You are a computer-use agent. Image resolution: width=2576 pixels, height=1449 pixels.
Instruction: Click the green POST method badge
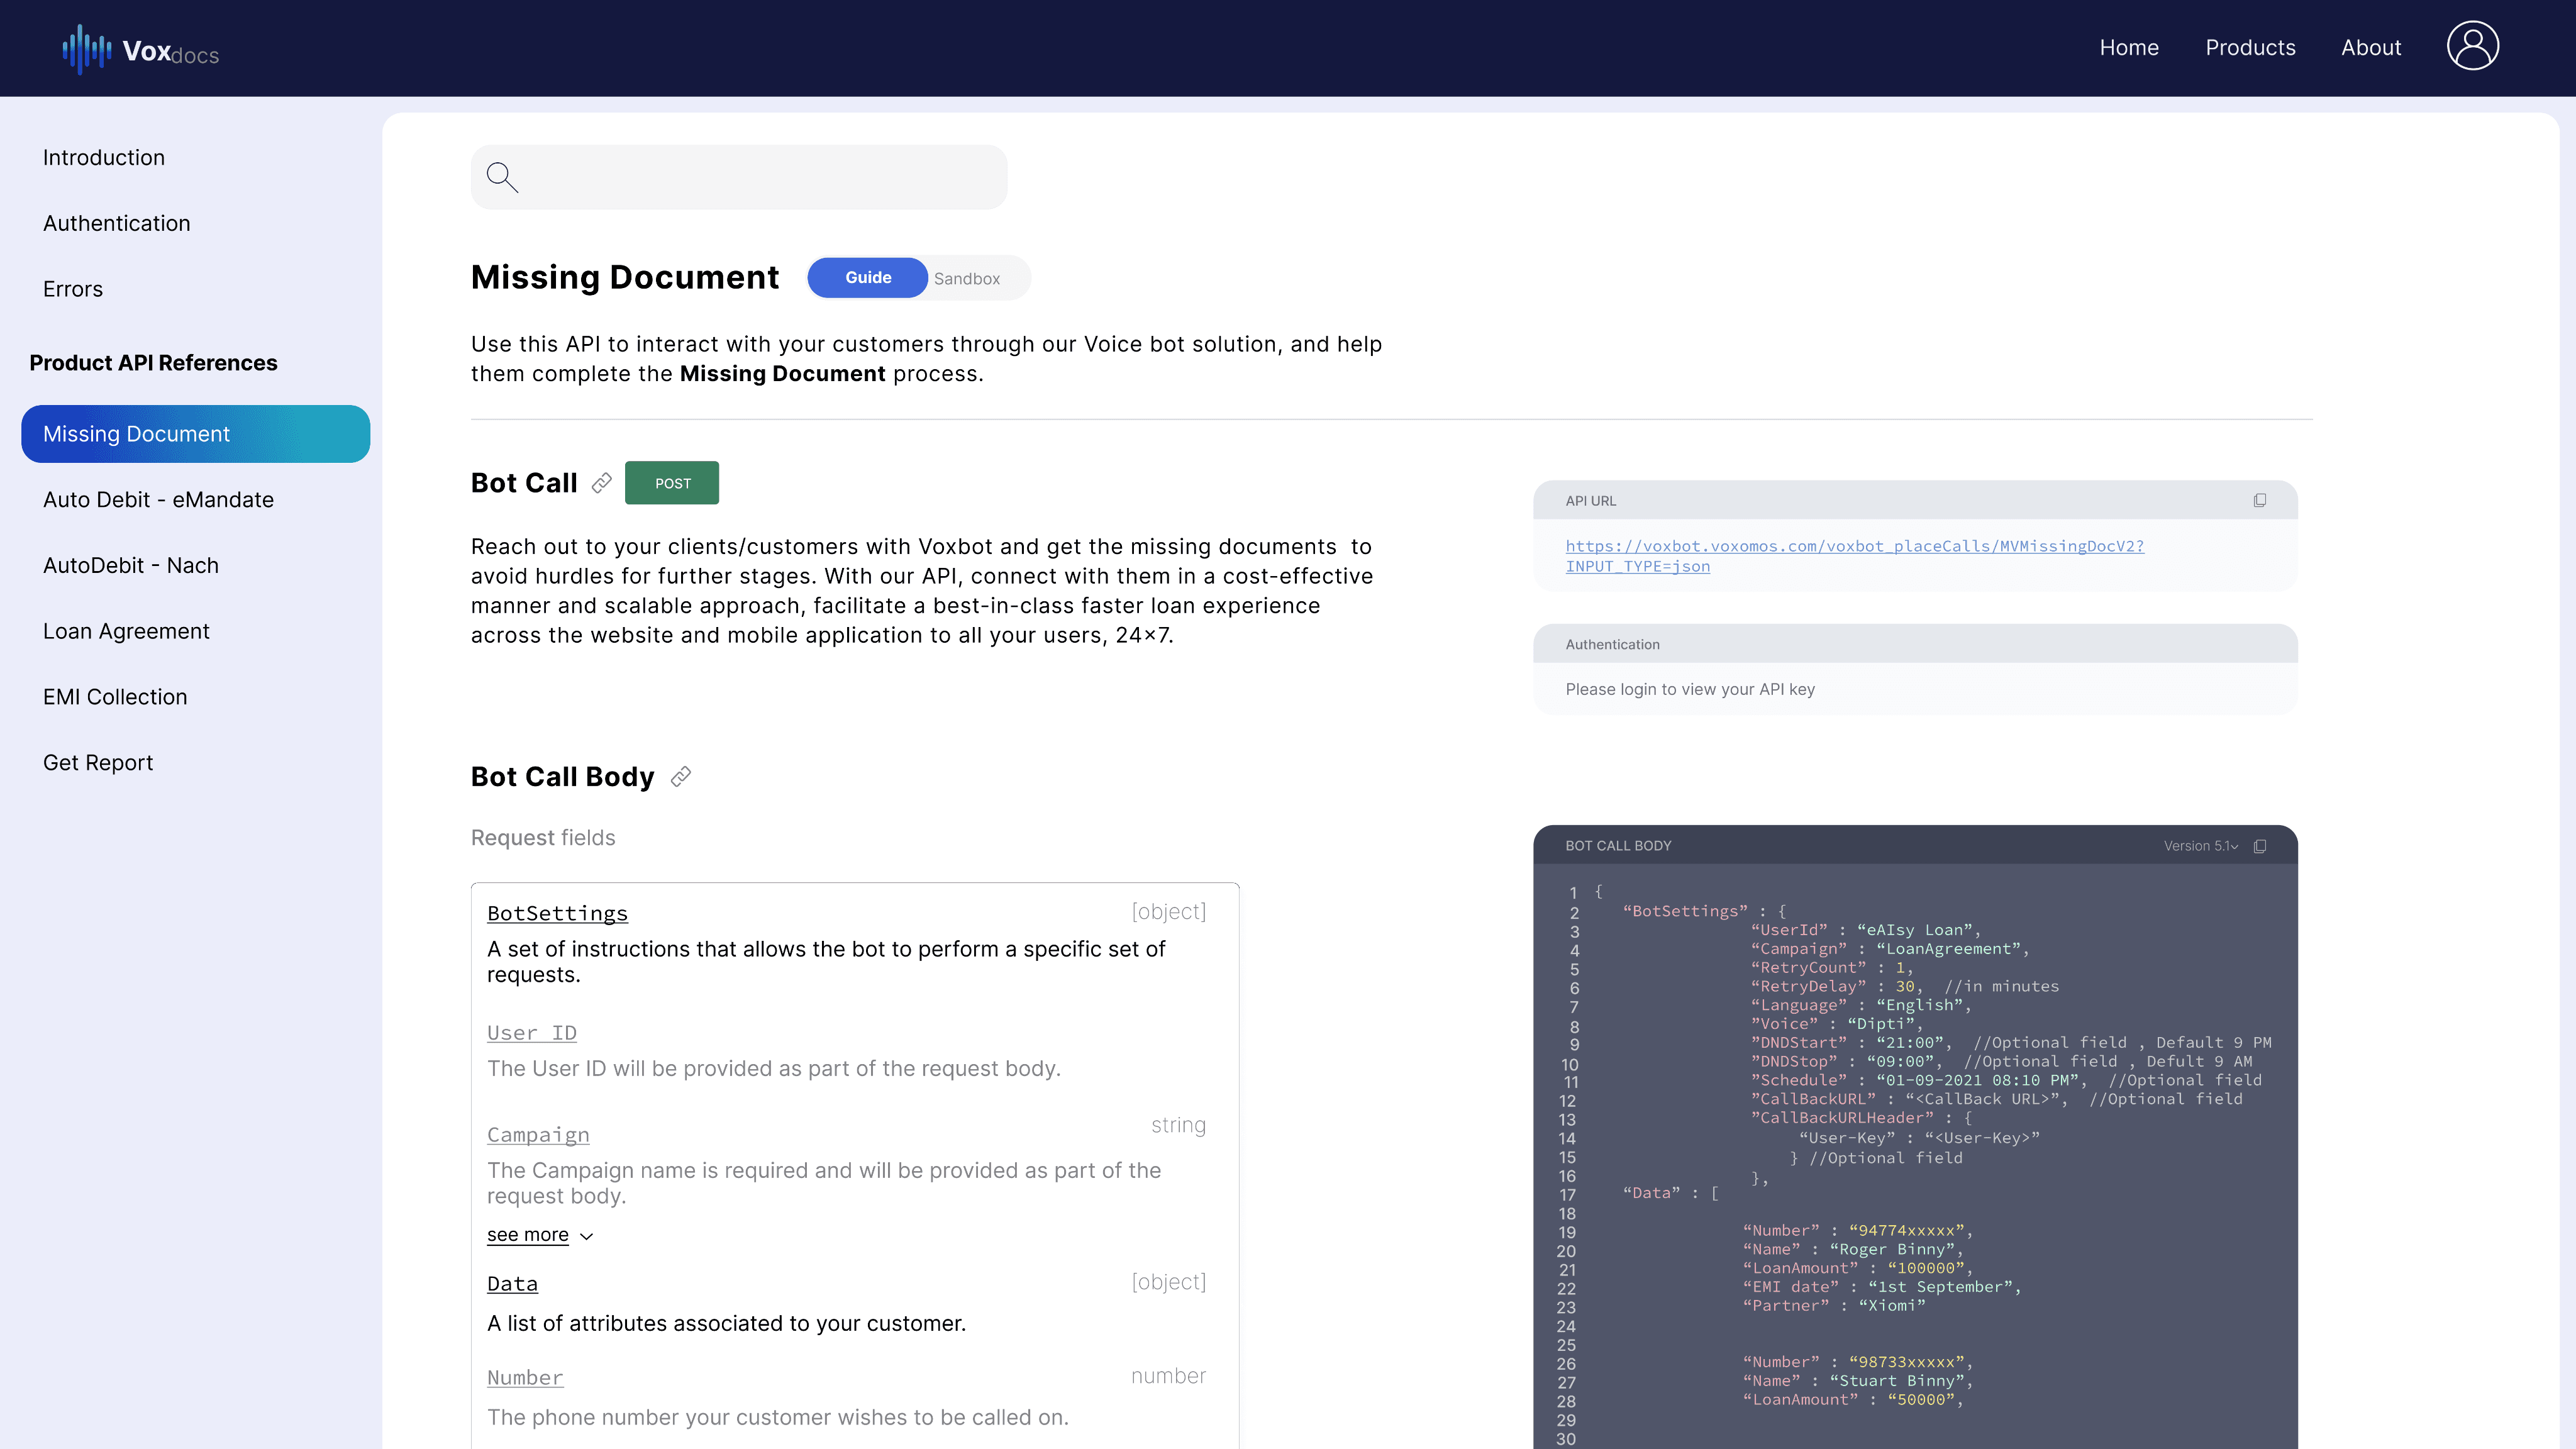point(672,483)
